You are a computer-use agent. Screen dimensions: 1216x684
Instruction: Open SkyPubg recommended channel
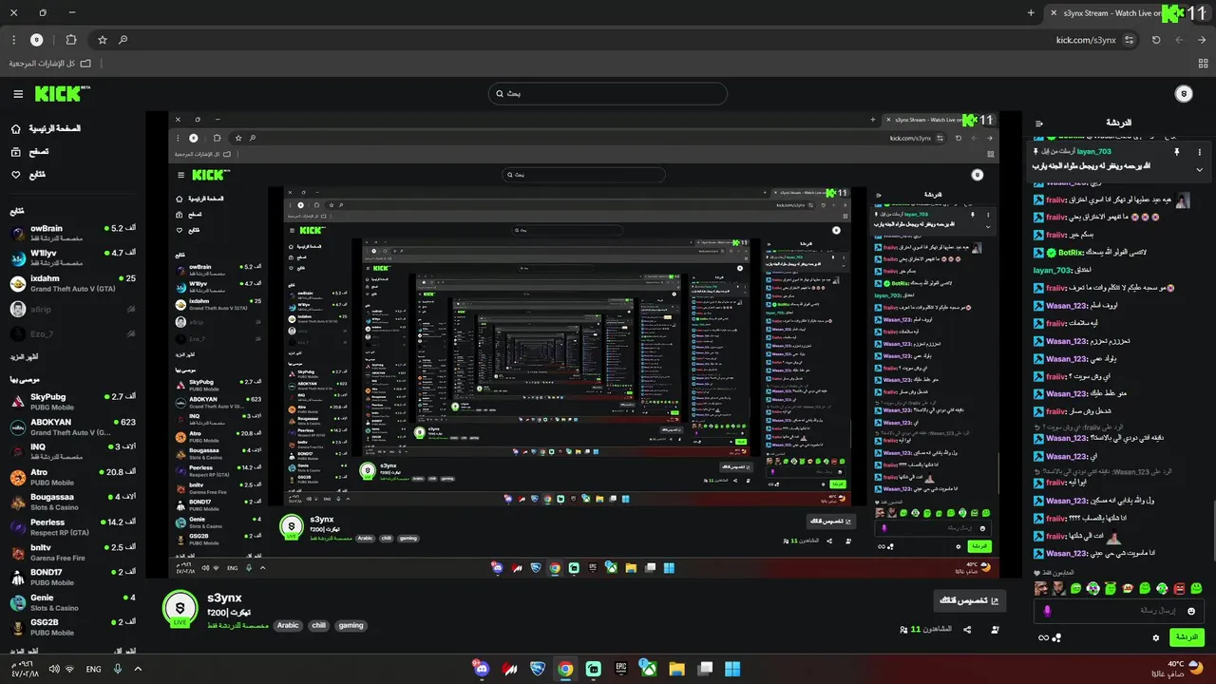(x=72, y=401)
